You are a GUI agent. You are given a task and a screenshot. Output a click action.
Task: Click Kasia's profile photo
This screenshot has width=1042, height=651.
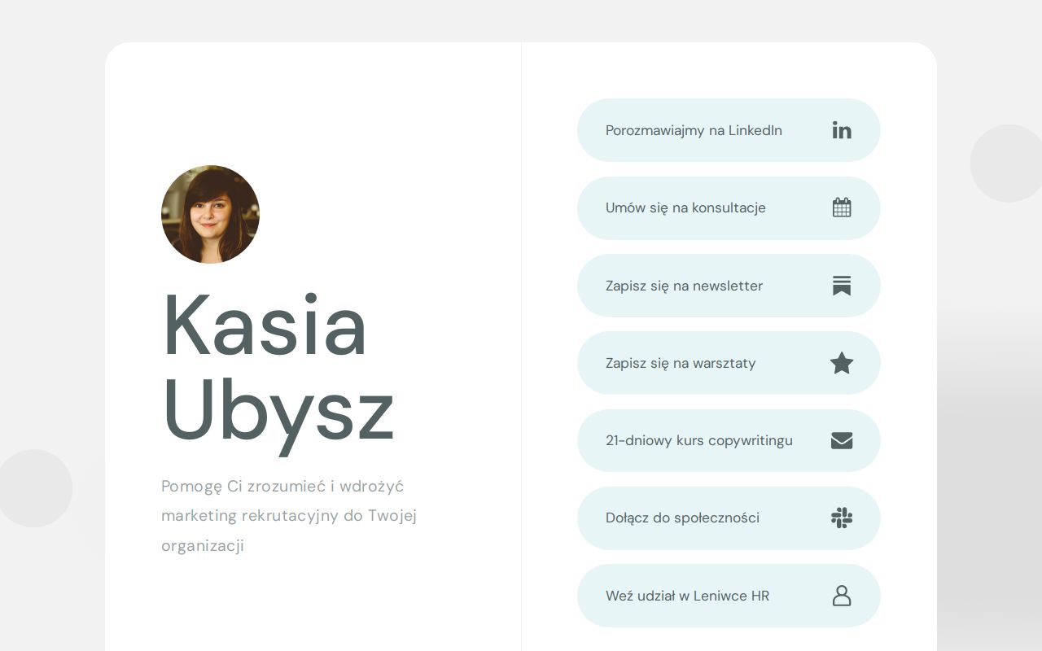pyautogui.click(x=210, y=214)
